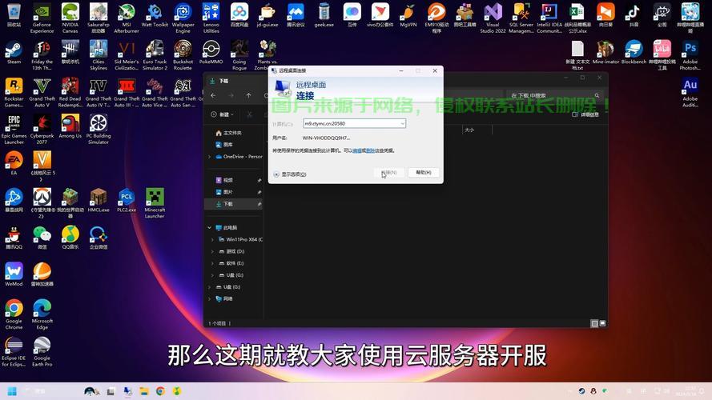Screen dimensions: 712x400
Task: Click the 帮助(H) help button
Action: pyautogui.click(x=422, y=172)
